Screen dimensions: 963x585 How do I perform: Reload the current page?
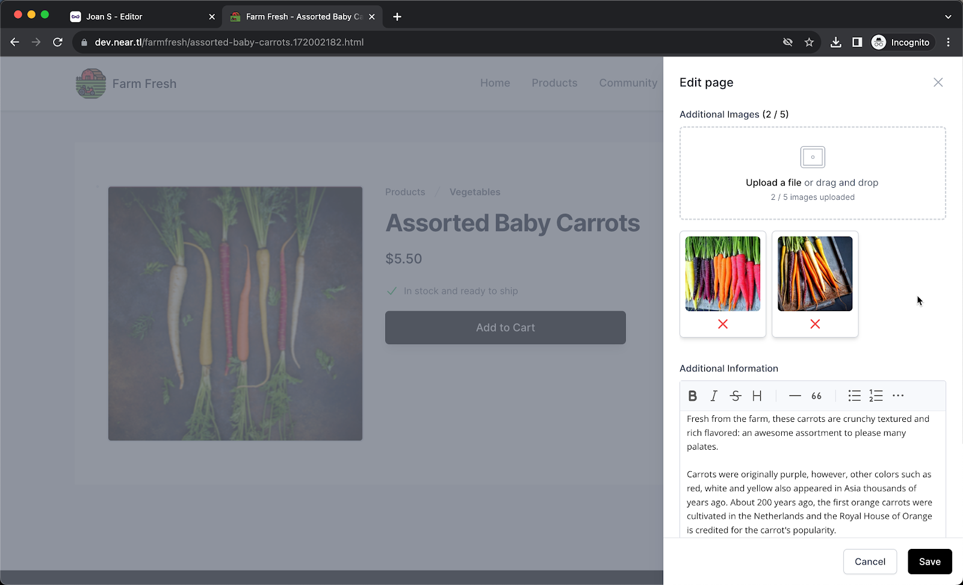point(58,42)
